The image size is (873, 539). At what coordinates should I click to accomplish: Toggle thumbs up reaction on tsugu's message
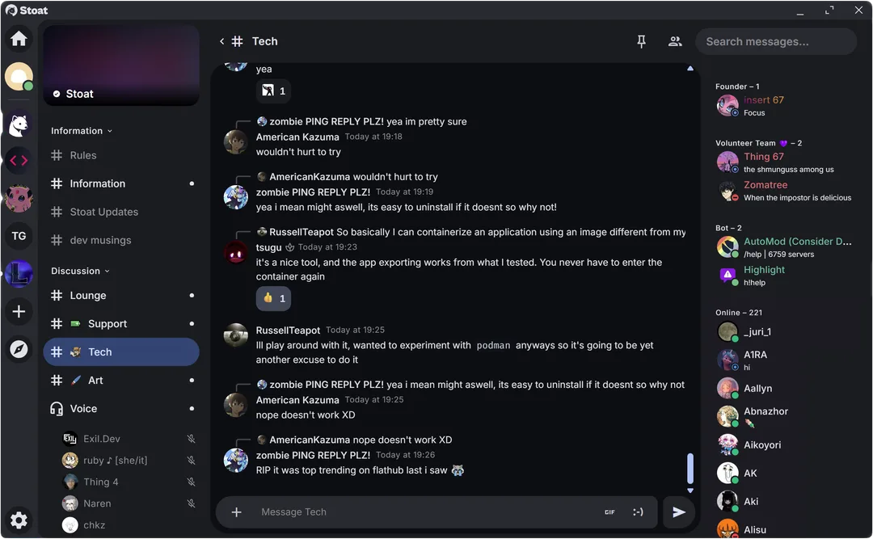[273, 298]
